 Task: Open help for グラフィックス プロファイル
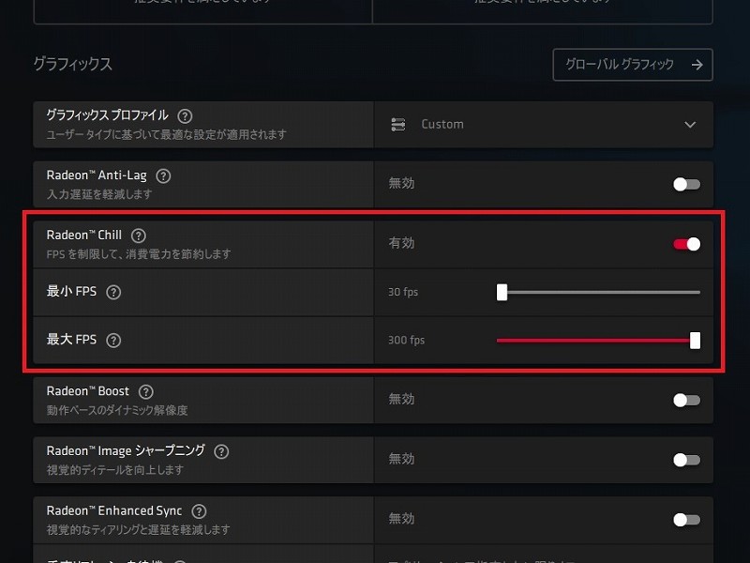(x=185, y=115)
